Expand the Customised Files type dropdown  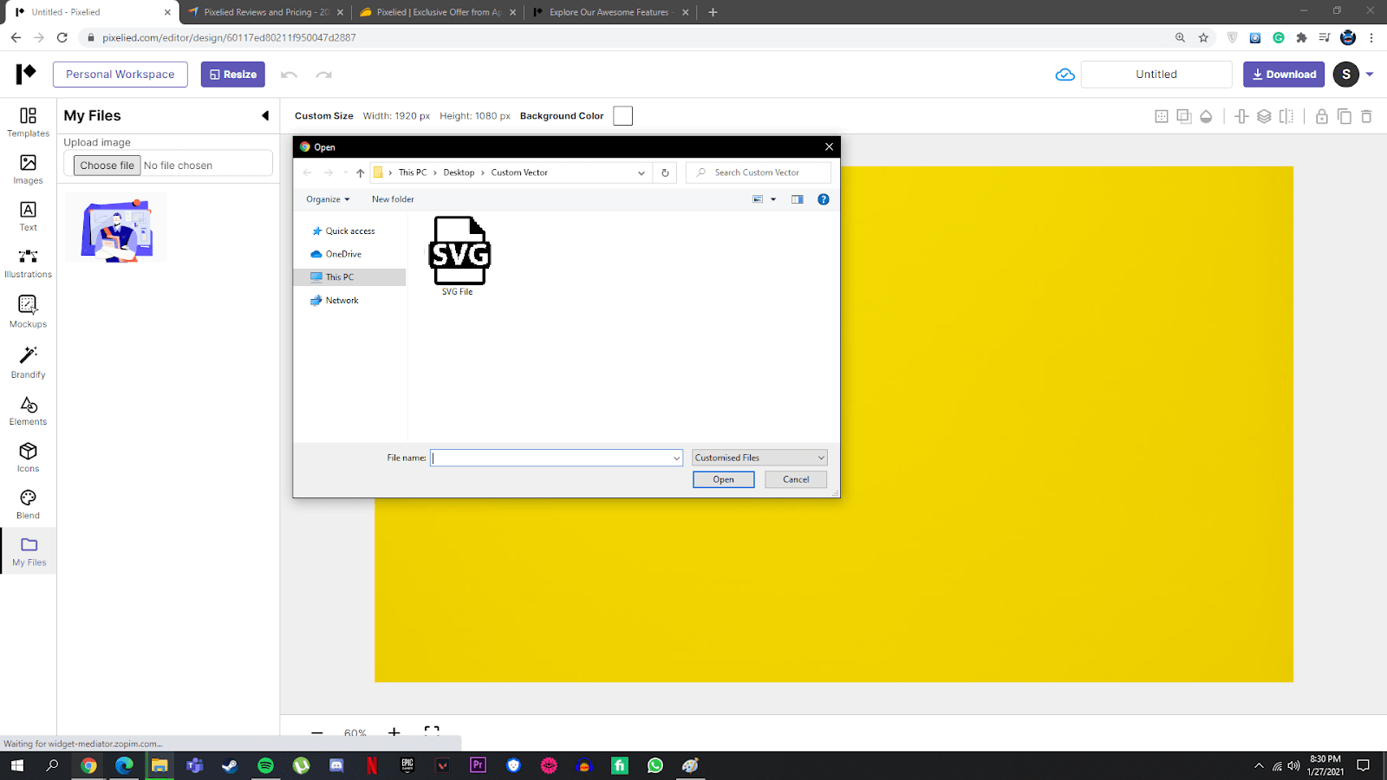pyautogui.click(x=759, y=458)
